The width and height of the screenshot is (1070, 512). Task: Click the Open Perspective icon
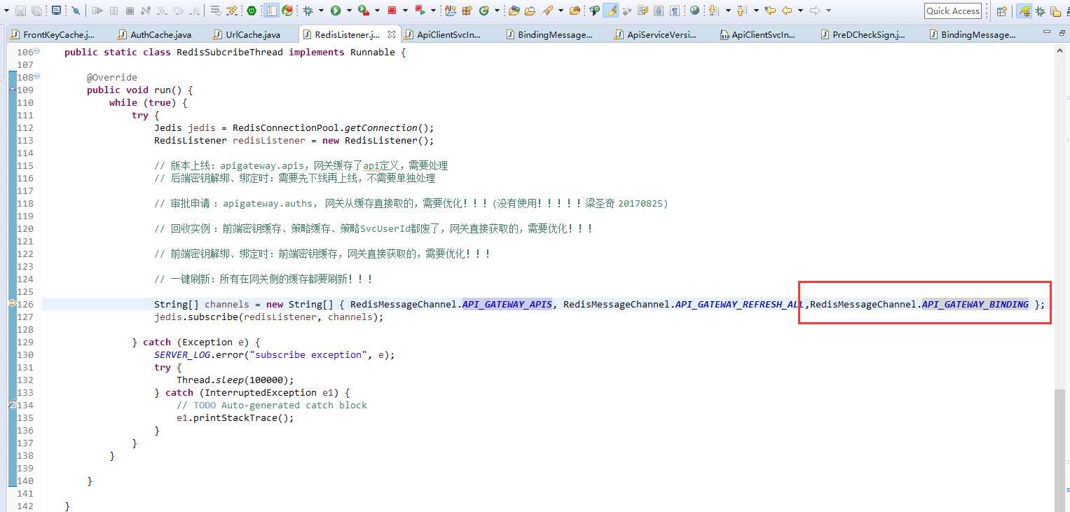click(x=1002, y=11)
